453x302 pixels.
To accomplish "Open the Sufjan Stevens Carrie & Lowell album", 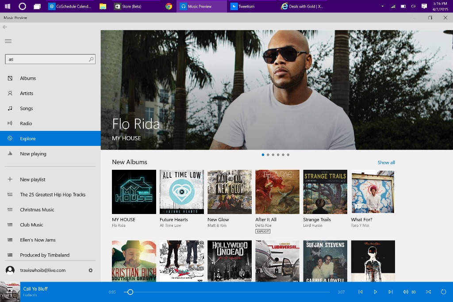I will pos(325,261).
